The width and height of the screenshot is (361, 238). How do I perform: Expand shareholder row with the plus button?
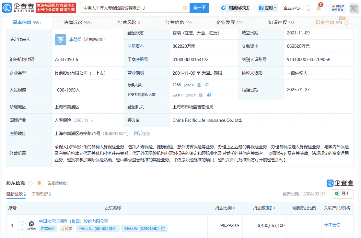click(x=22, y=225)
